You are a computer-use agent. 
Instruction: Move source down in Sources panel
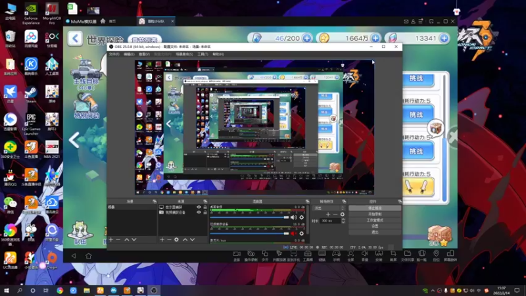[x=192, y=239]
